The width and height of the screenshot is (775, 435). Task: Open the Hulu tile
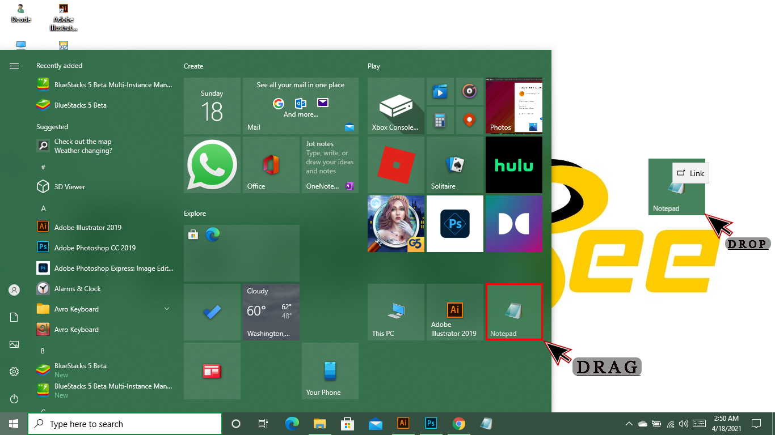coord(513,165)
